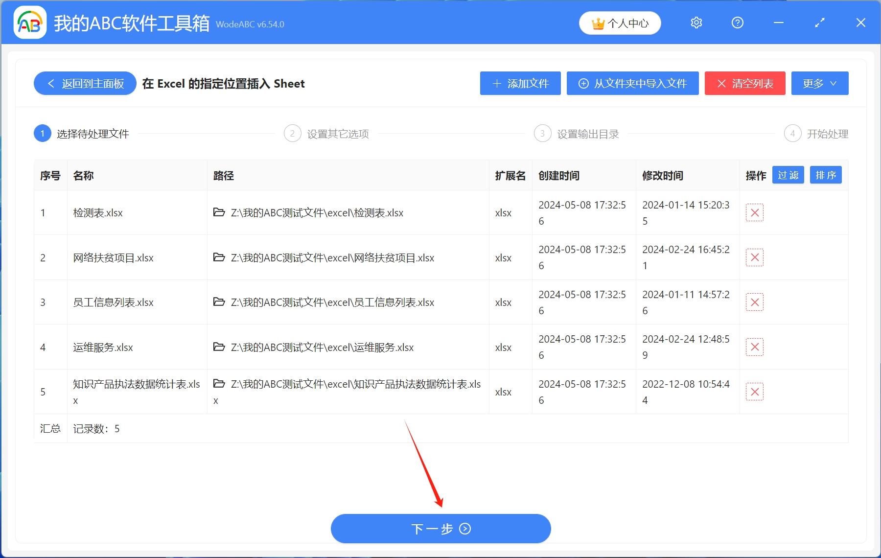Click the WodeABC app logo

coord(30,23)
